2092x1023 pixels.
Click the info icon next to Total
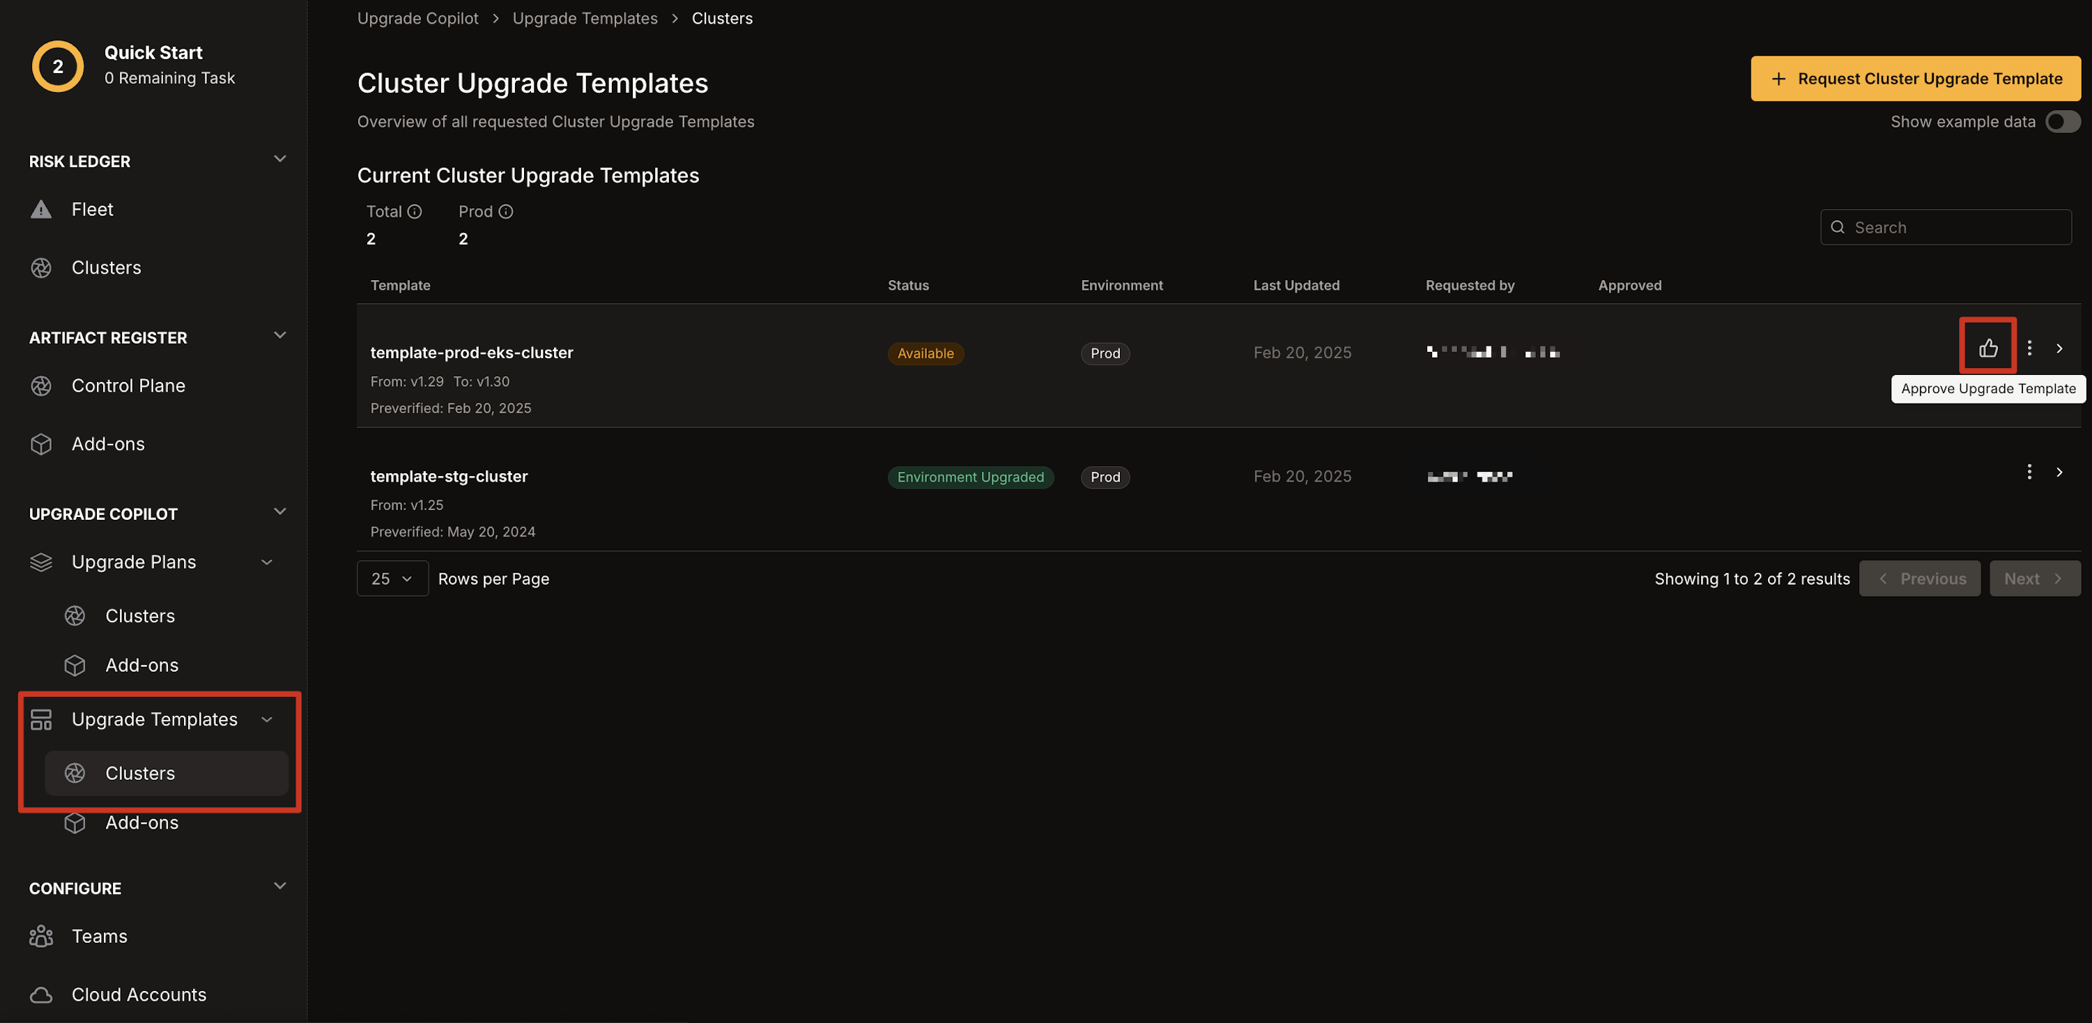(x=414, y=212)
